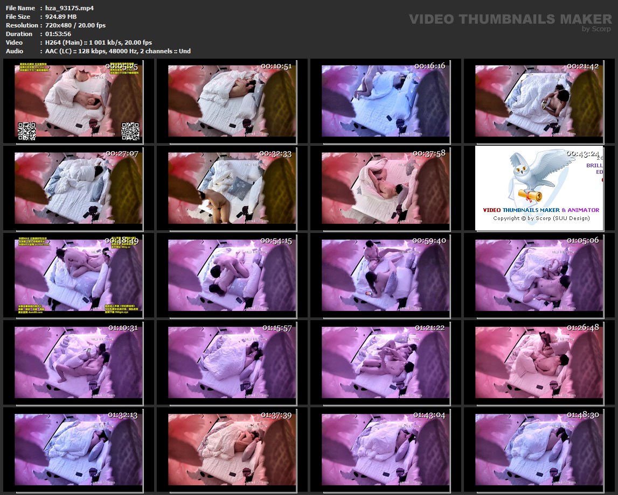The image size is (618, 495).
Task: Select the thumbnail stamped 01:32:13
Action: point(79,450)
